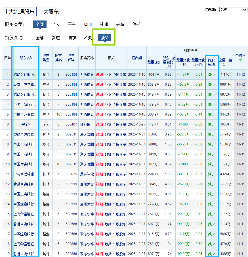Filter shareholder type by 券商
This screenshot has width=248, height=257.
click(120, 24)
